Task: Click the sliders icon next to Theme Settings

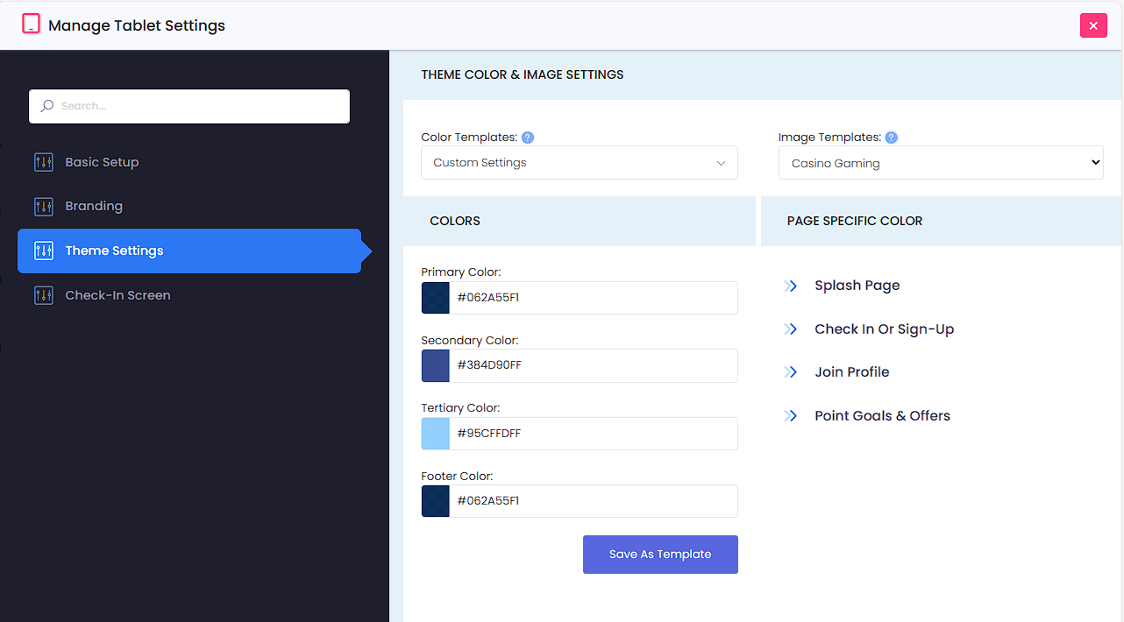Action: [44, 251]
